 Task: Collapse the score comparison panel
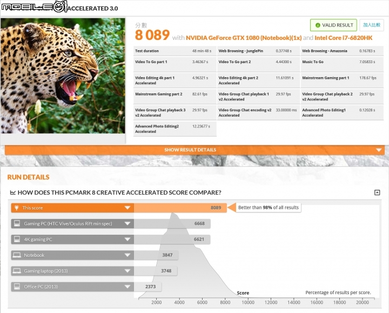(x=377, y=193)
